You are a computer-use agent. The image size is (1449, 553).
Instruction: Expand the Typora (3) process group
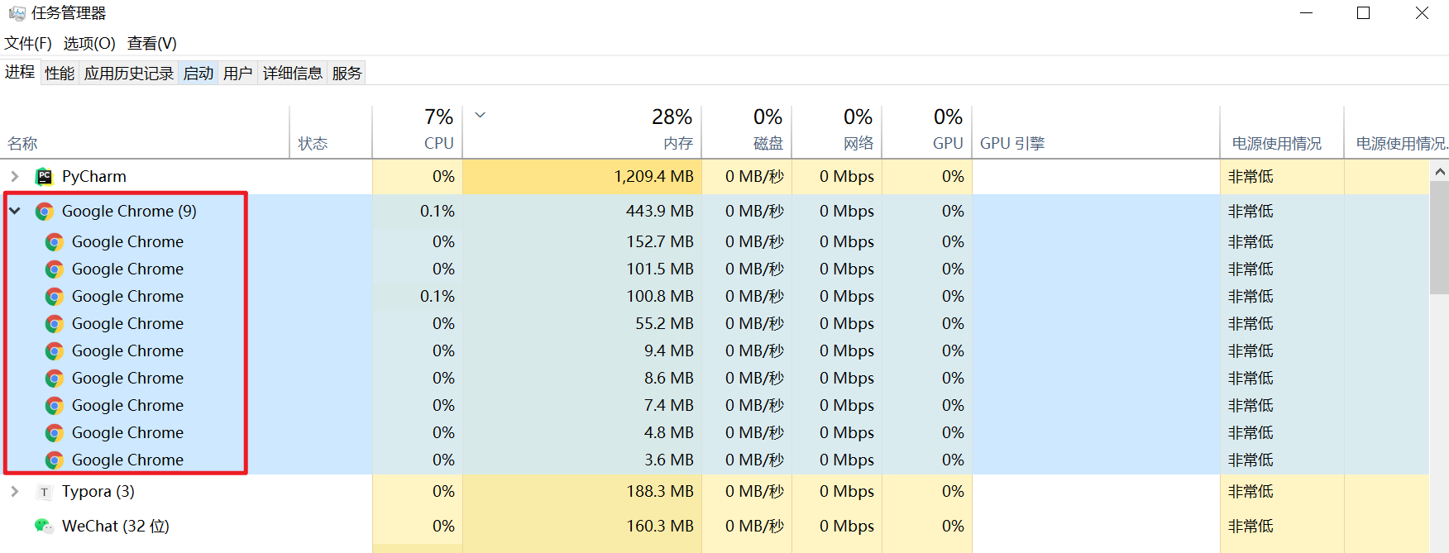point(15,492)
